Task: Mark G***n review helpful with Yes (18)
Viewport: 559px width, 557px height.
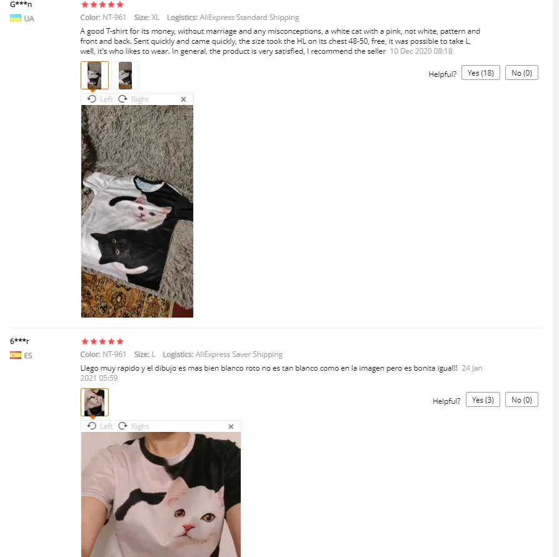Action: 481,73
